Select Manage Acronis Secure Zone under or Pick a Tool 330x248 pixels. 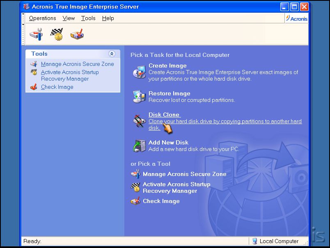tap(185, 174)
